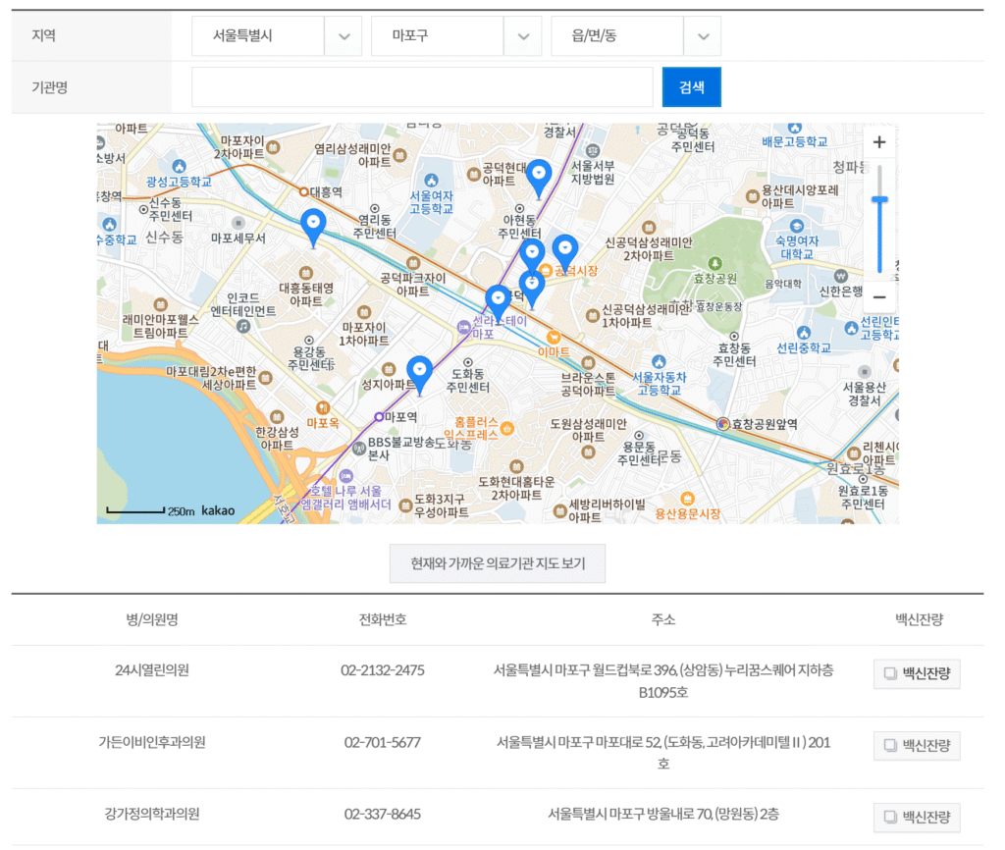Toggle 백신잔량 for 가든이비인후과의원
Image resolution: width=1005 pixels, height=850 pixels.
coord(917,746)
